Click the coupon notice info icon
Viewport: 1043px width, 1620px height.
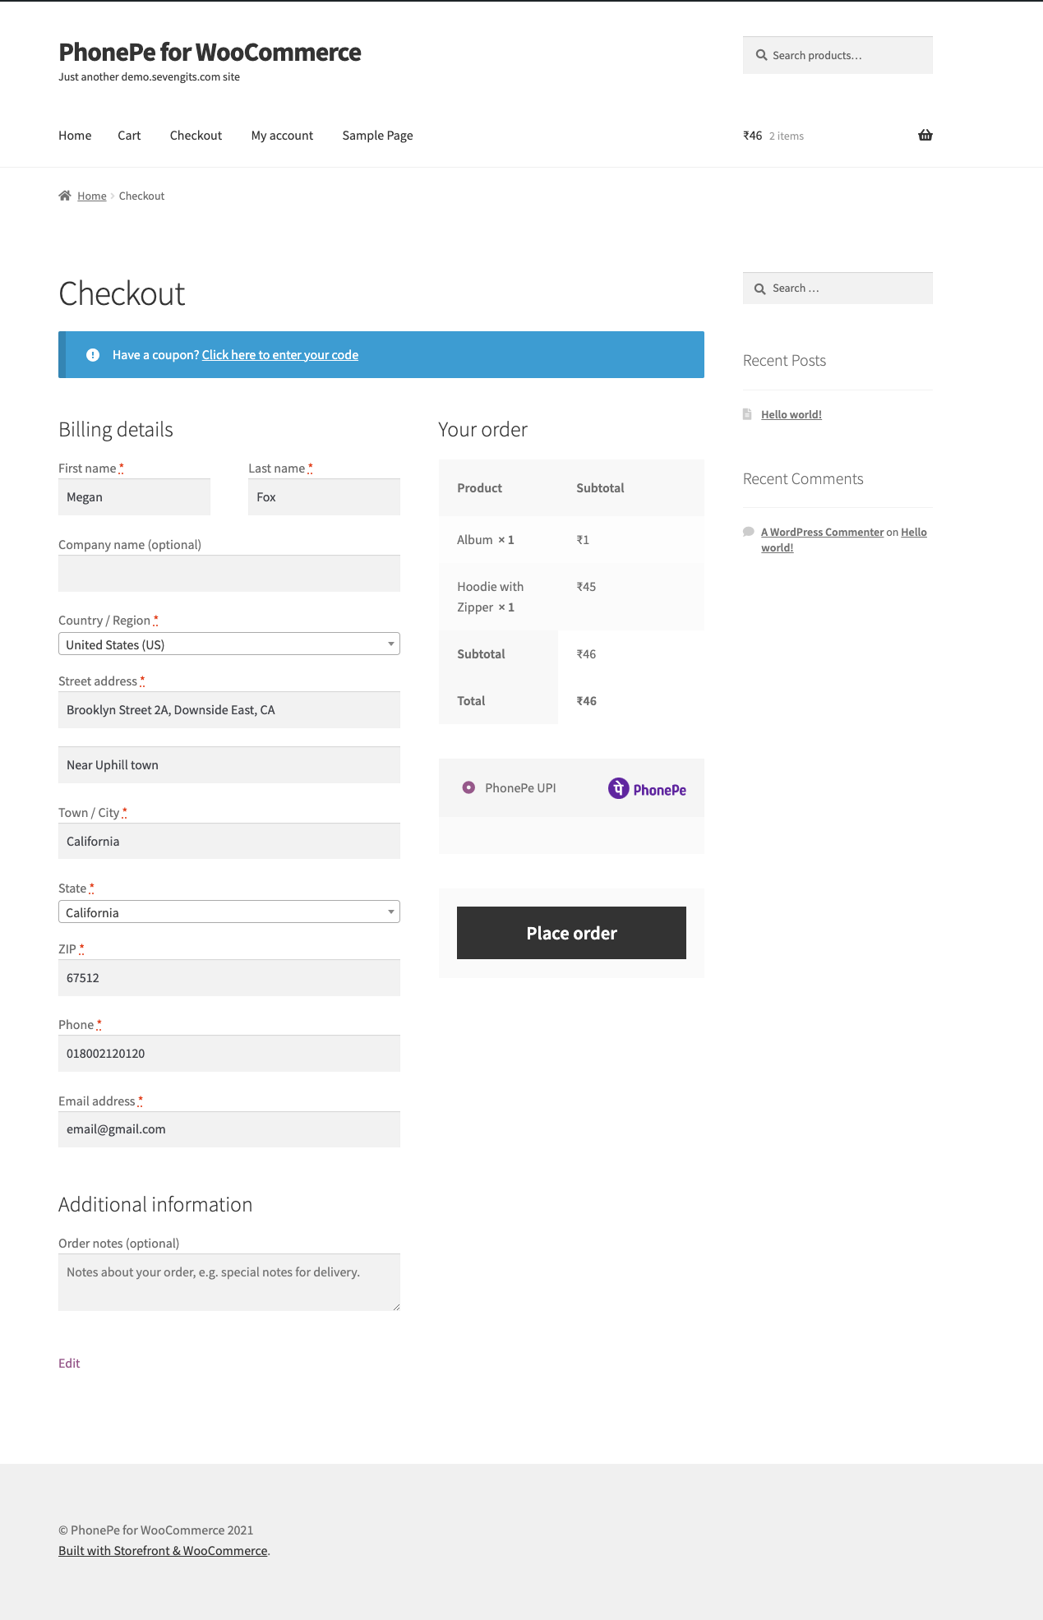[x=93, y=355]
